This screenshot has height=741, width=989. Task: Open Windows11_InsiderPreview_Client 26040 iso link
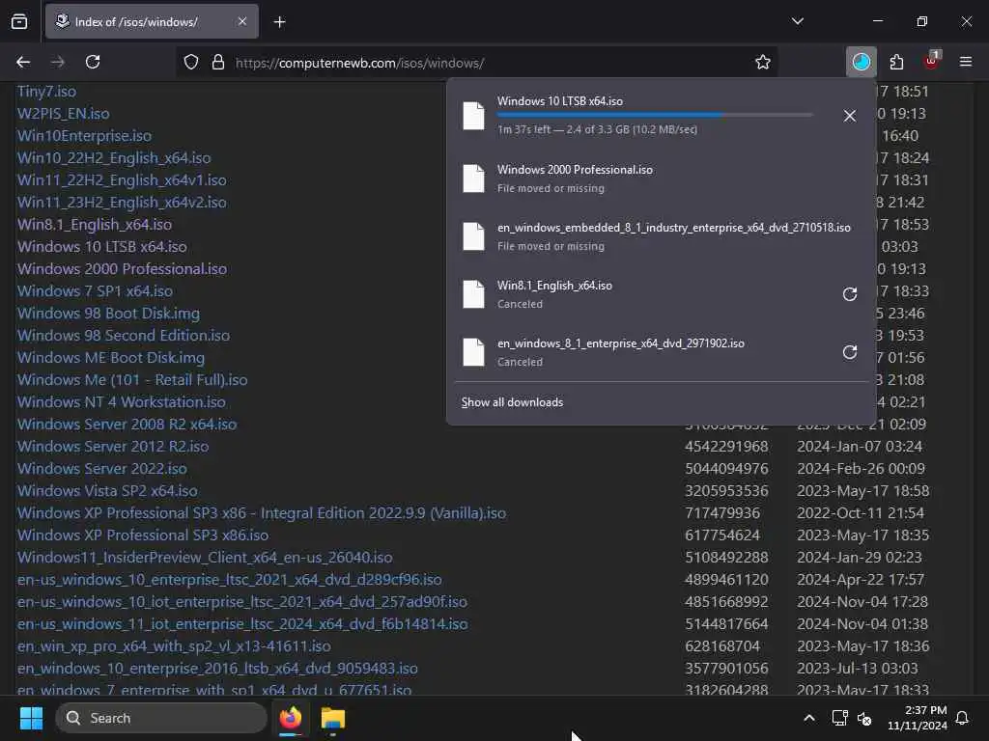205,557
